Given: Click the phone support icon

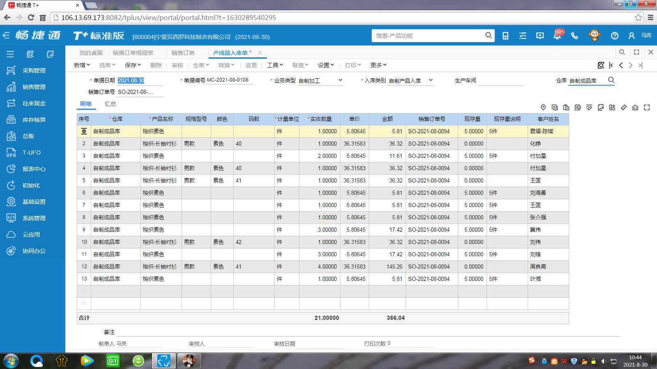Looking at the screenshot, I should point(574,36).
